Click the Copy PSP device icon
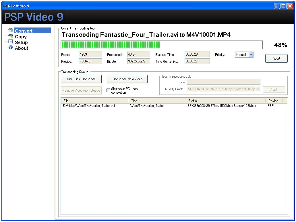The width and height of the screenshot is (296, 222). point(11,36)
